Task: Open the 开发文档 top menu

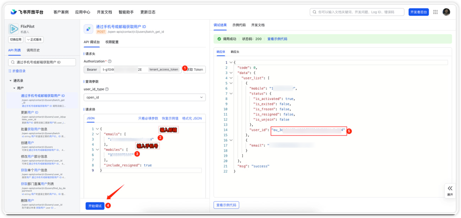Action: point(104,12)
